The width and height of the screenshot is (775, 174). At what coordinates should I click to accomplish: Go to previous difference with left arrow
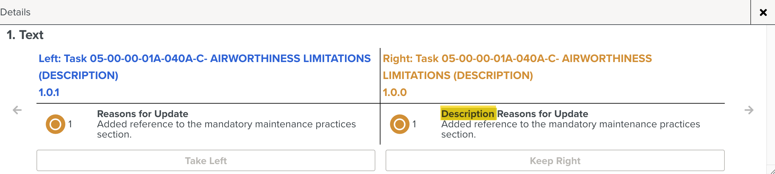17,110
